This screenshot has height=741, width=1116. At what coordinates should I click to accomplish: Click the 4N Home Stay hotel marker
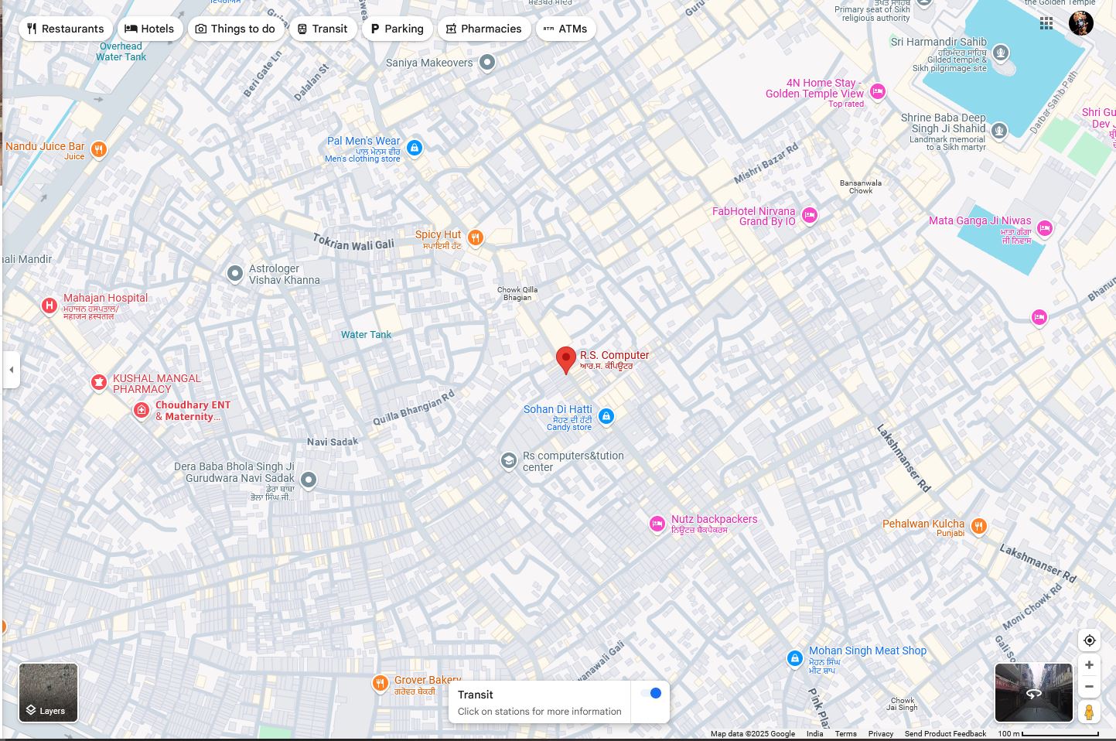point(877,92)
